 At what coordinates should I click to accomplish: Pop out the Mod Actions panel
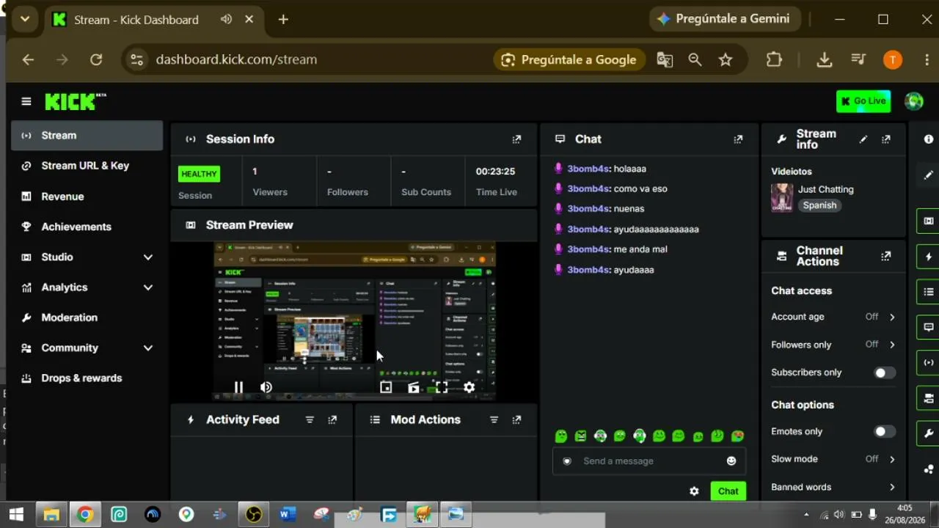(x=516, y=419)
